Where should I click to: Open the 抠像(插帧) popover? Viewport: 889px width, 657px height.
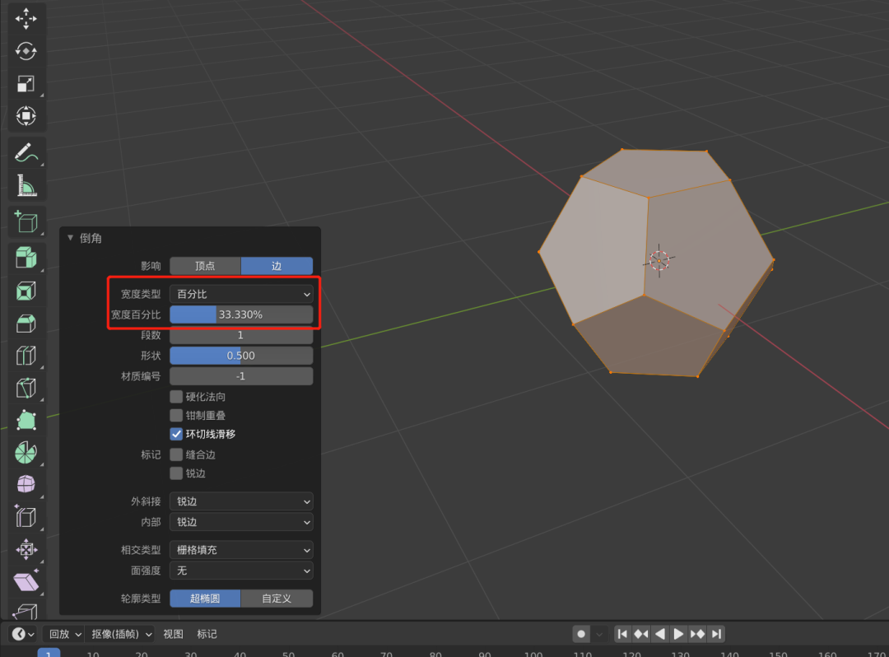click(x=121, y=634)
